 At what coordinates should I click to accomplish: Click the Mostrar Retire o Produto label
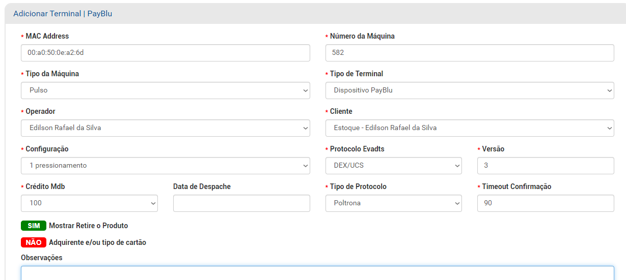click(89, 226)
